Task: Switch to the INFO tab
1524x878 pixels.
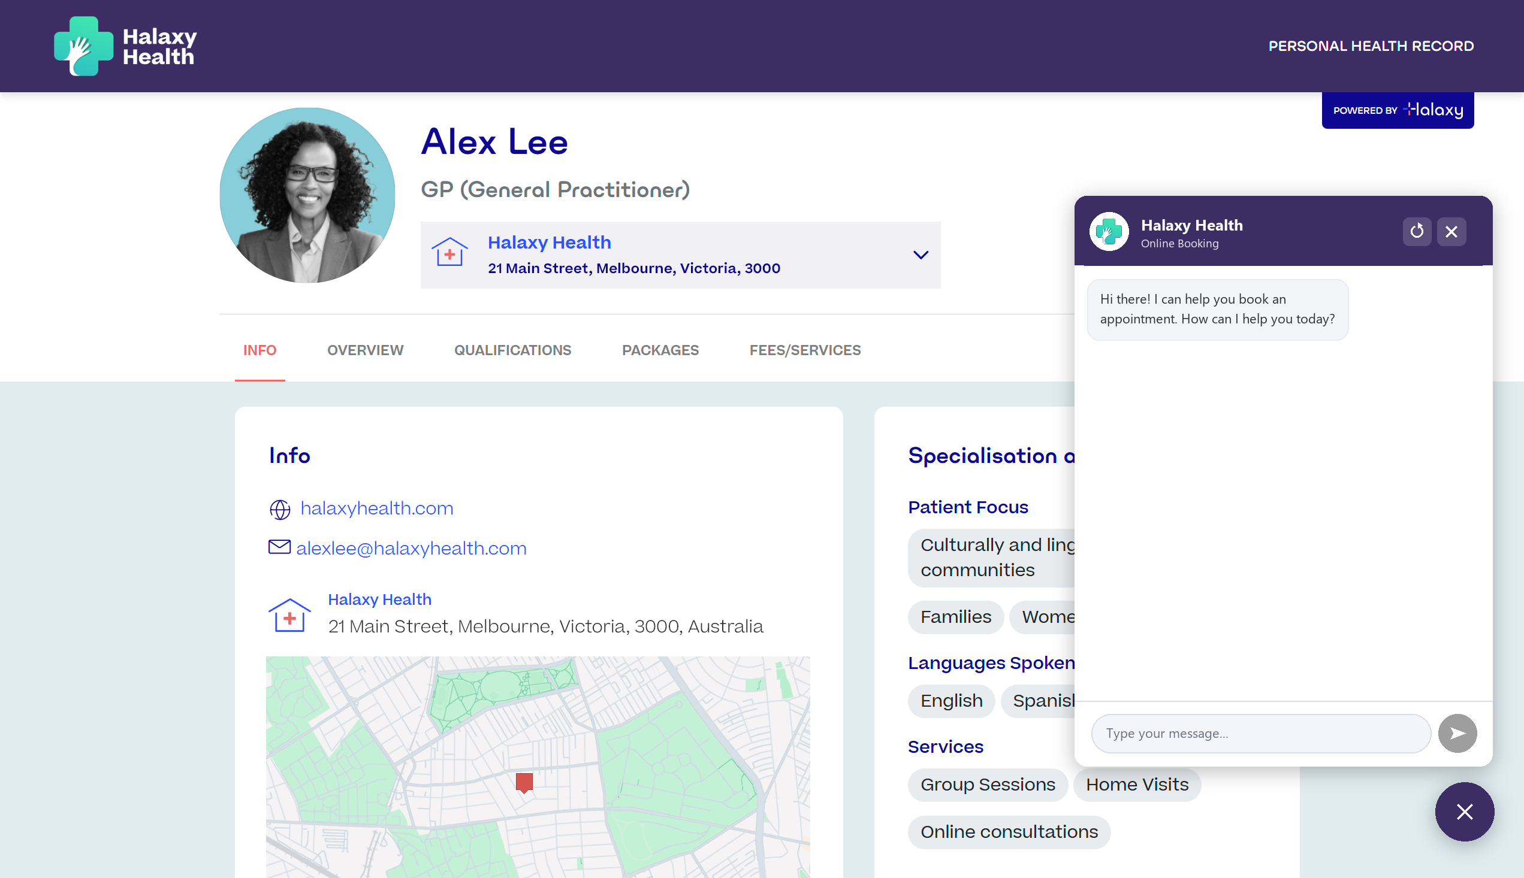Action: 259,350
